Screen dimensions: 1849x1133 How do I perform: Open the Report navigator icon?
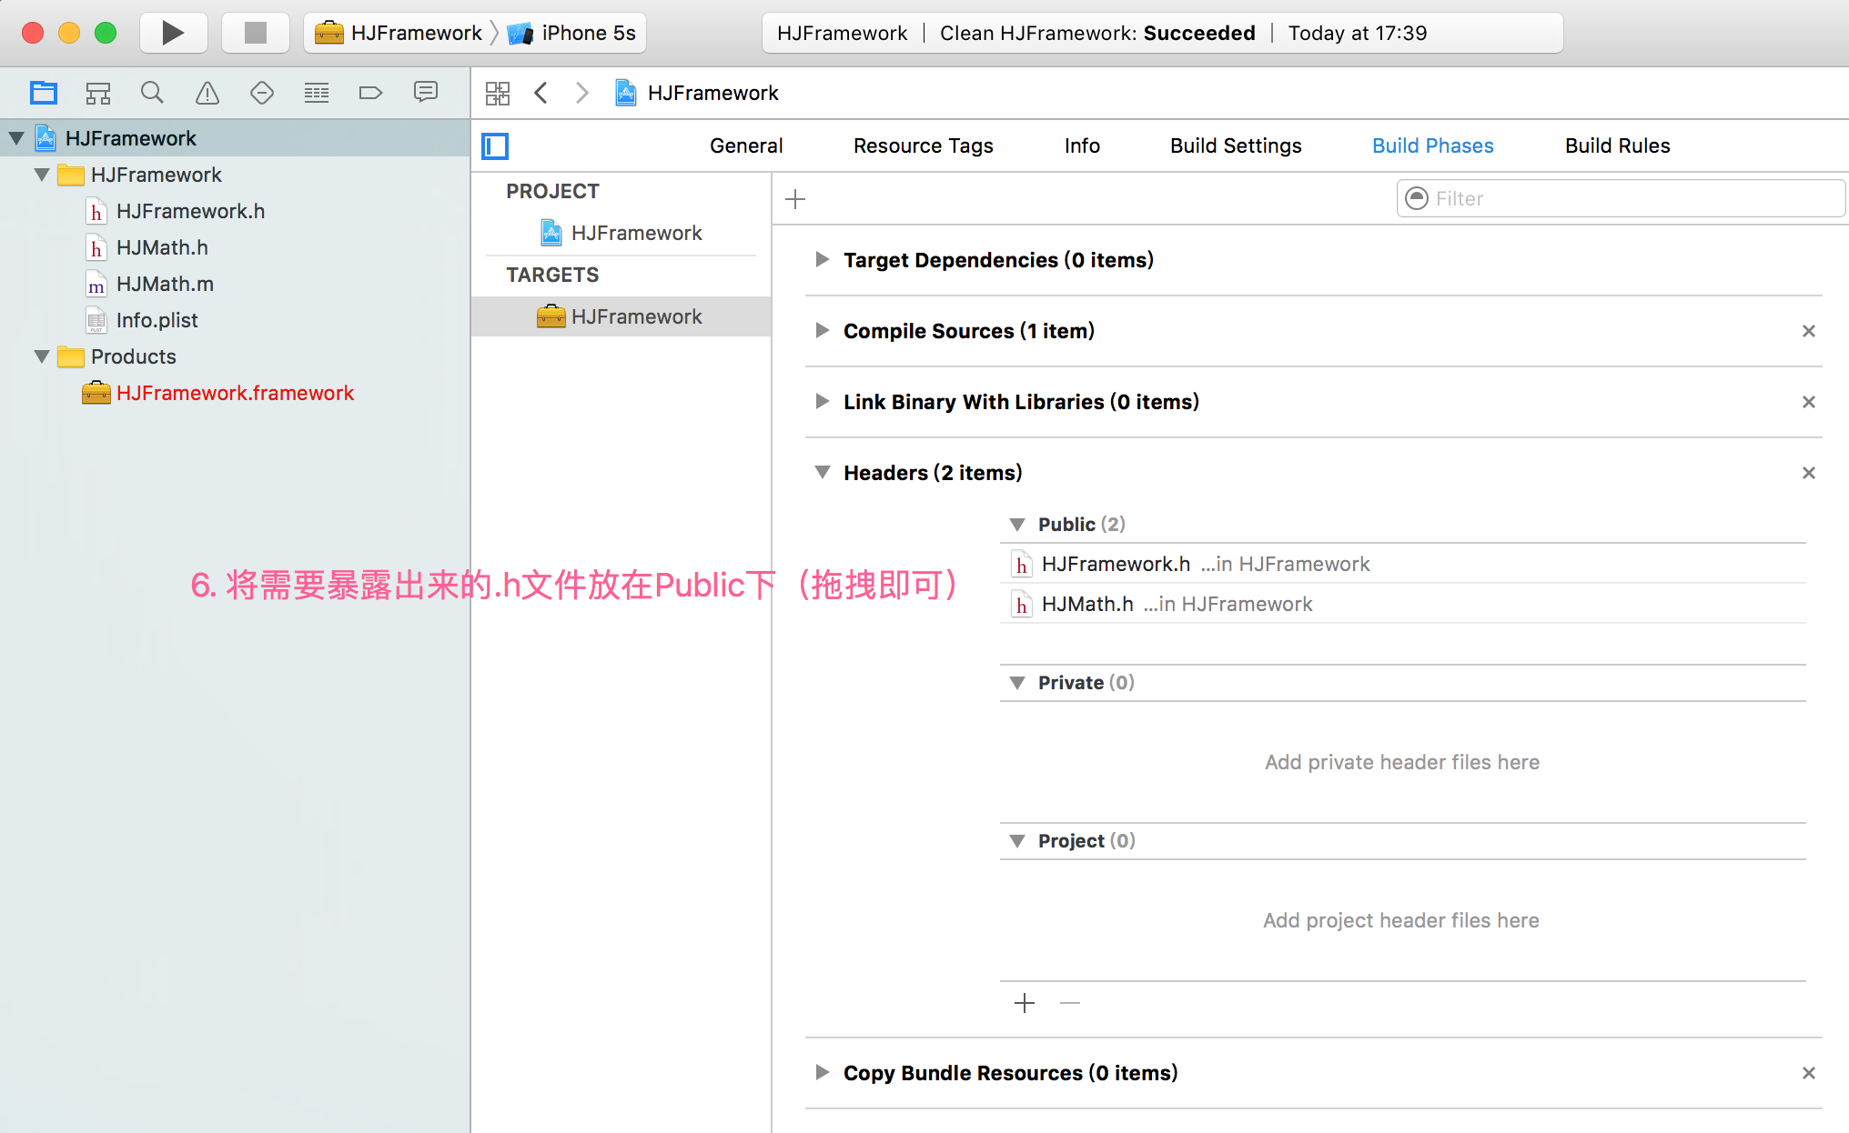(426, 93)
